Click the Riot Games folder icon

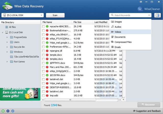[x=11, y=62]
